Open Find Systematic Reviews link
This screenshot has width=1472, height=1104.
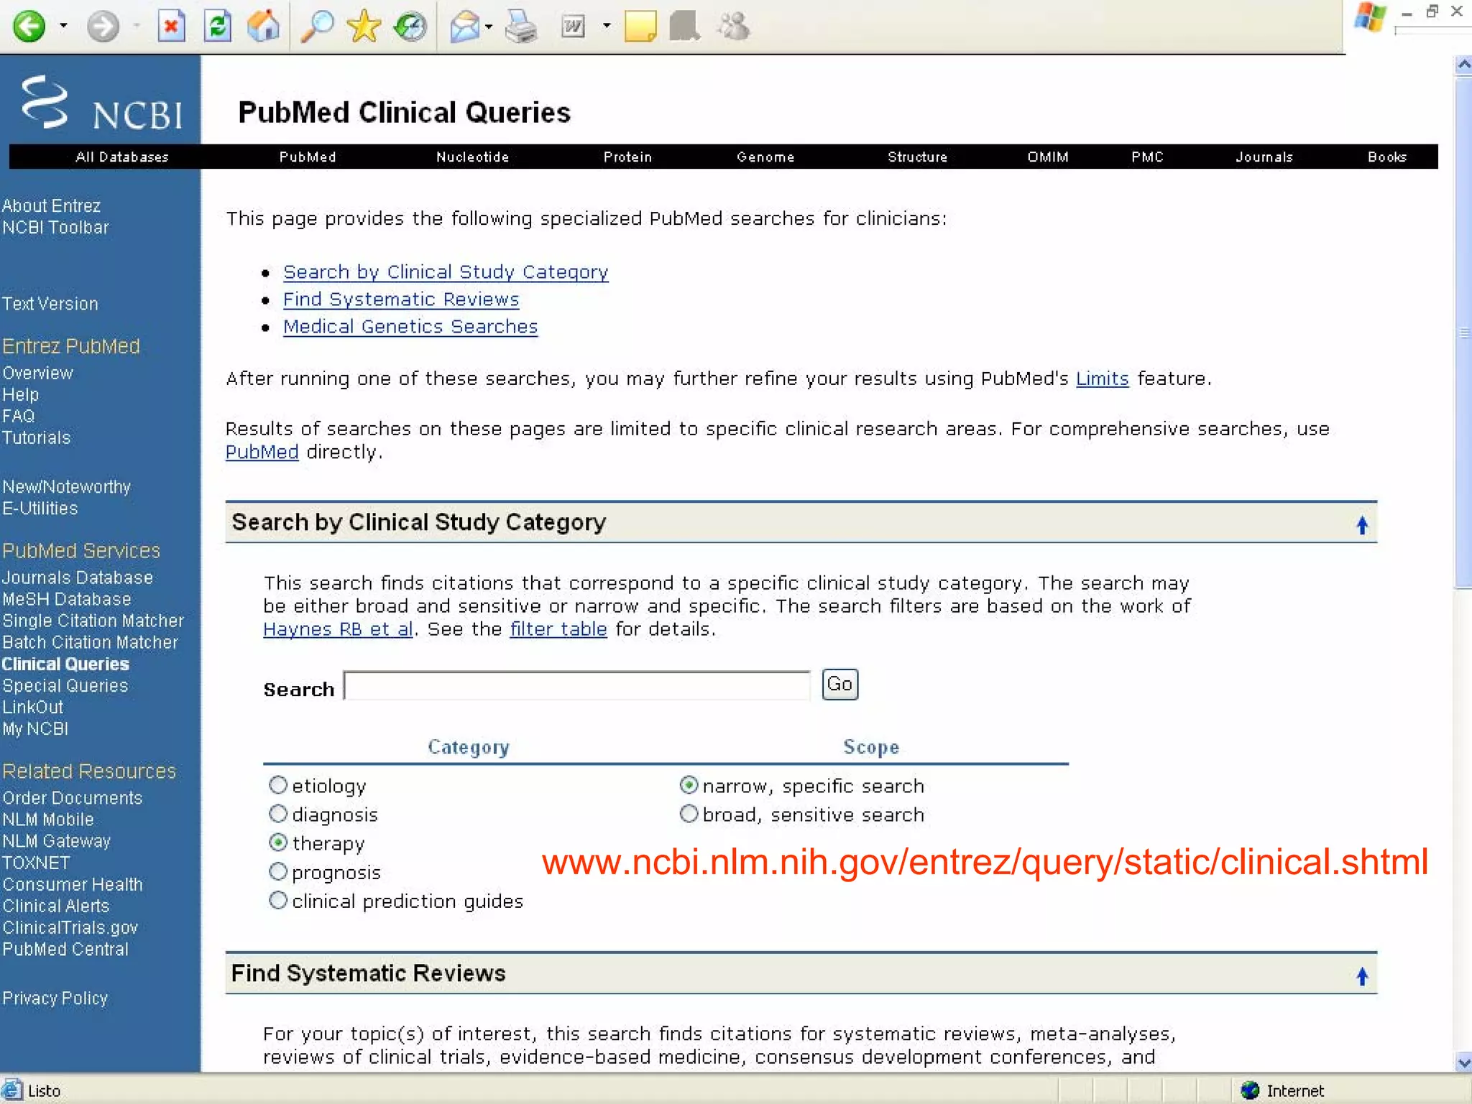pyautogui.click(x=401, y=300)
